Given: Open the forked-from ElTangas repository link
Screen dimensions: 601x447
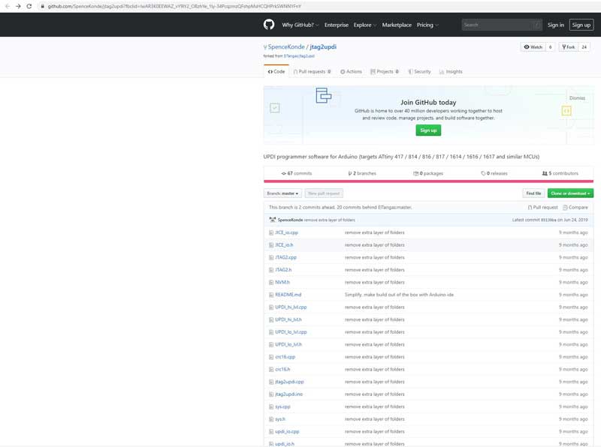Looking at the screenshot, I should 299,55.
